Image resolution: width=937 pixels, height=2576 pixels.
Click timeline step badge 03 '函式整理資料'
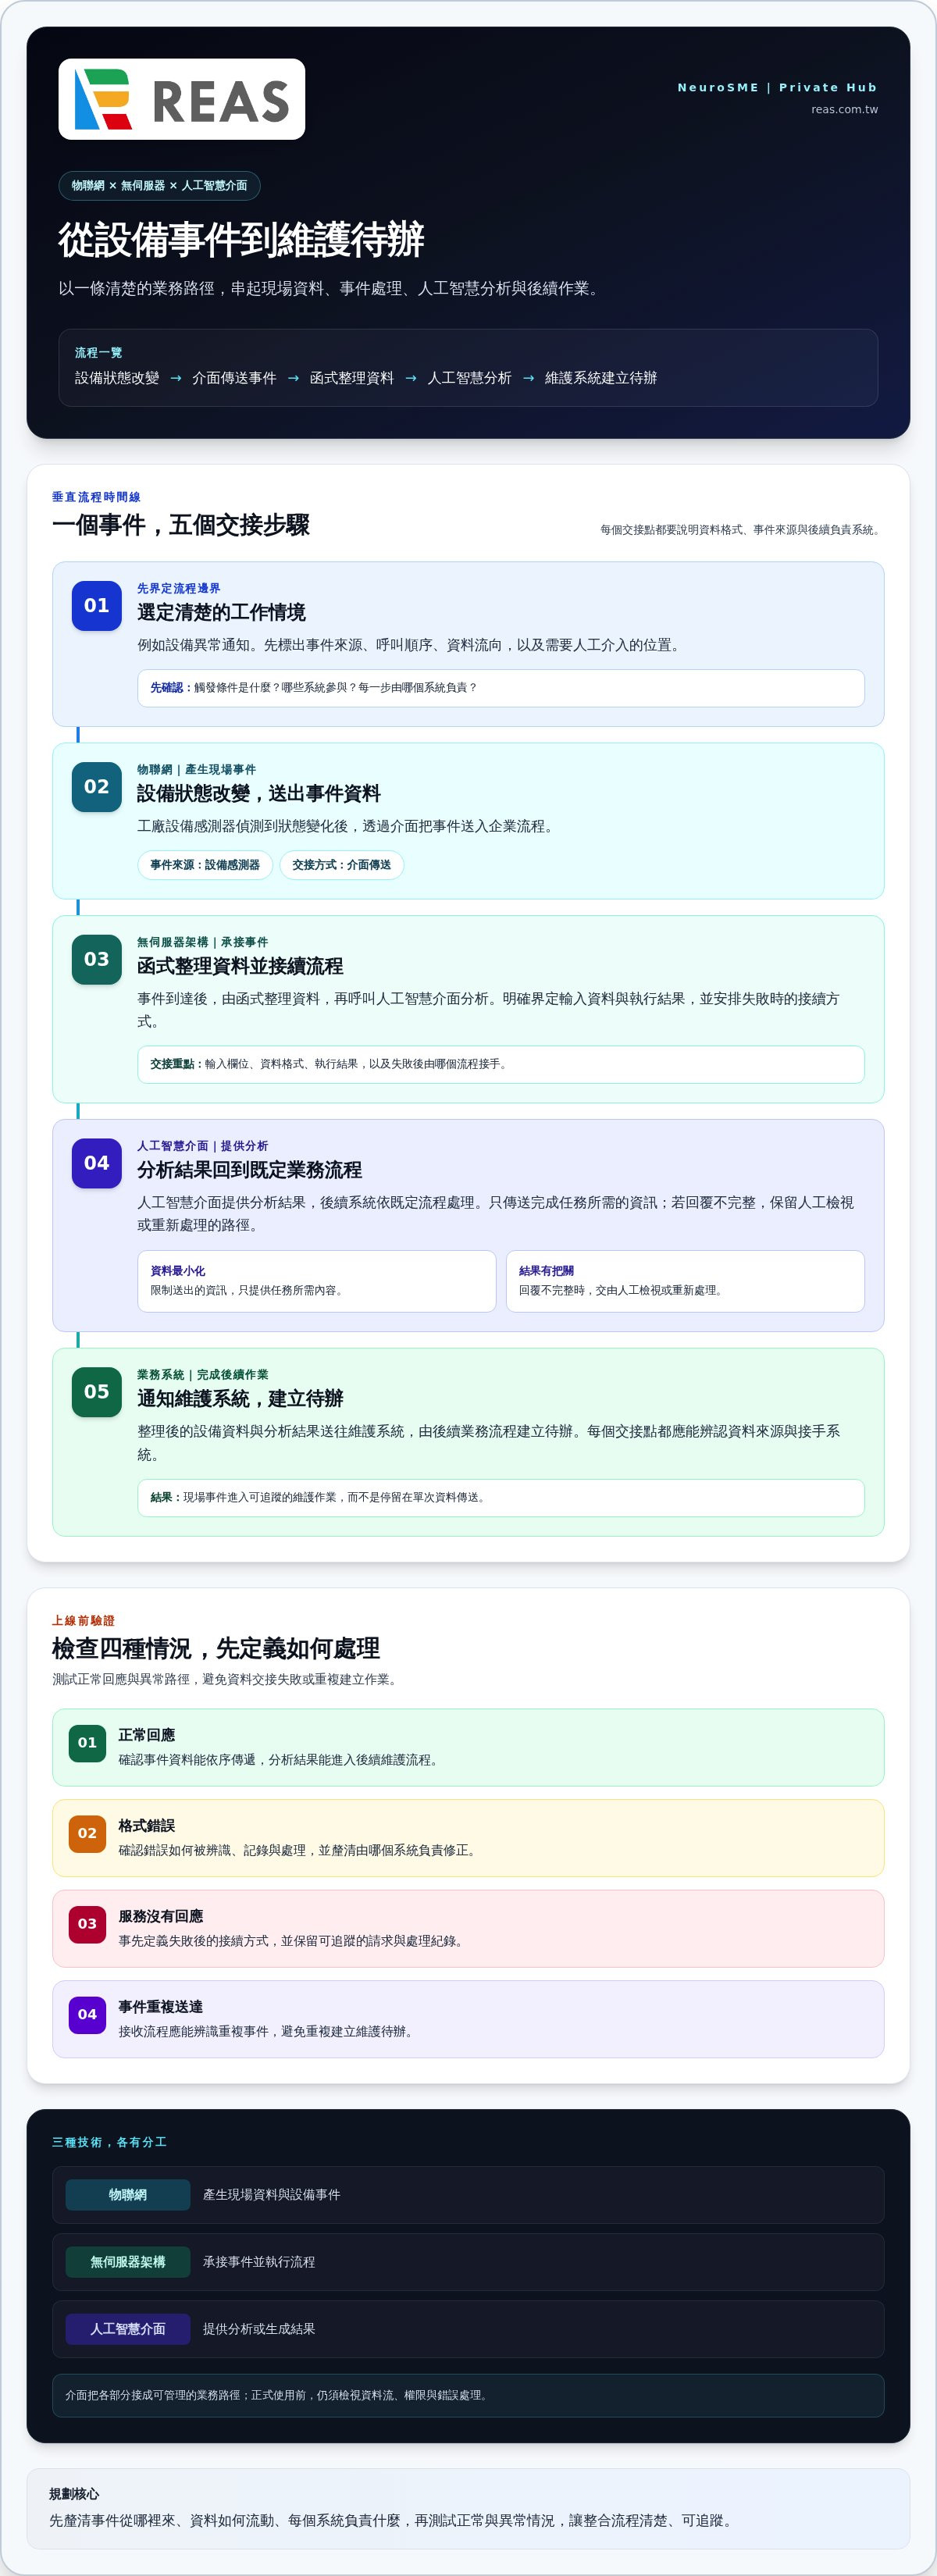coord(96,960)
